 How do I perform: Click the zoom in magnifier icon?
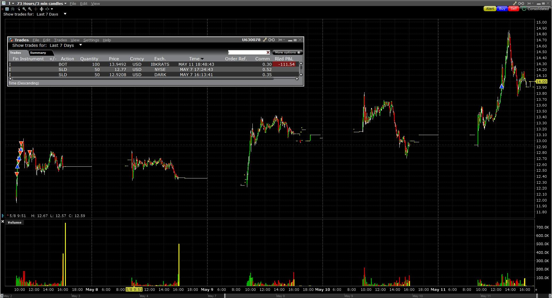pos(24,9)
